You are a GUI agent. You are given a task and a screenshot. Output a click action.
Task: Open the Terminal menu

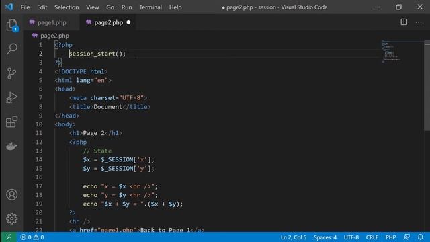point(150,7)
